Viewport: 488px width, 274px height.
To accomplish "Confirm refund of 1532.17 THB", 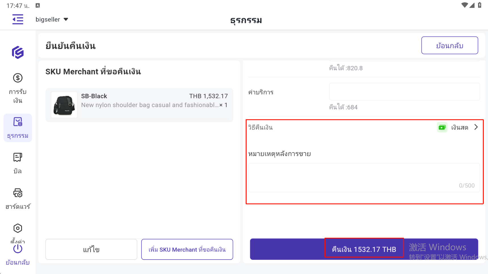I will point(364,249).
